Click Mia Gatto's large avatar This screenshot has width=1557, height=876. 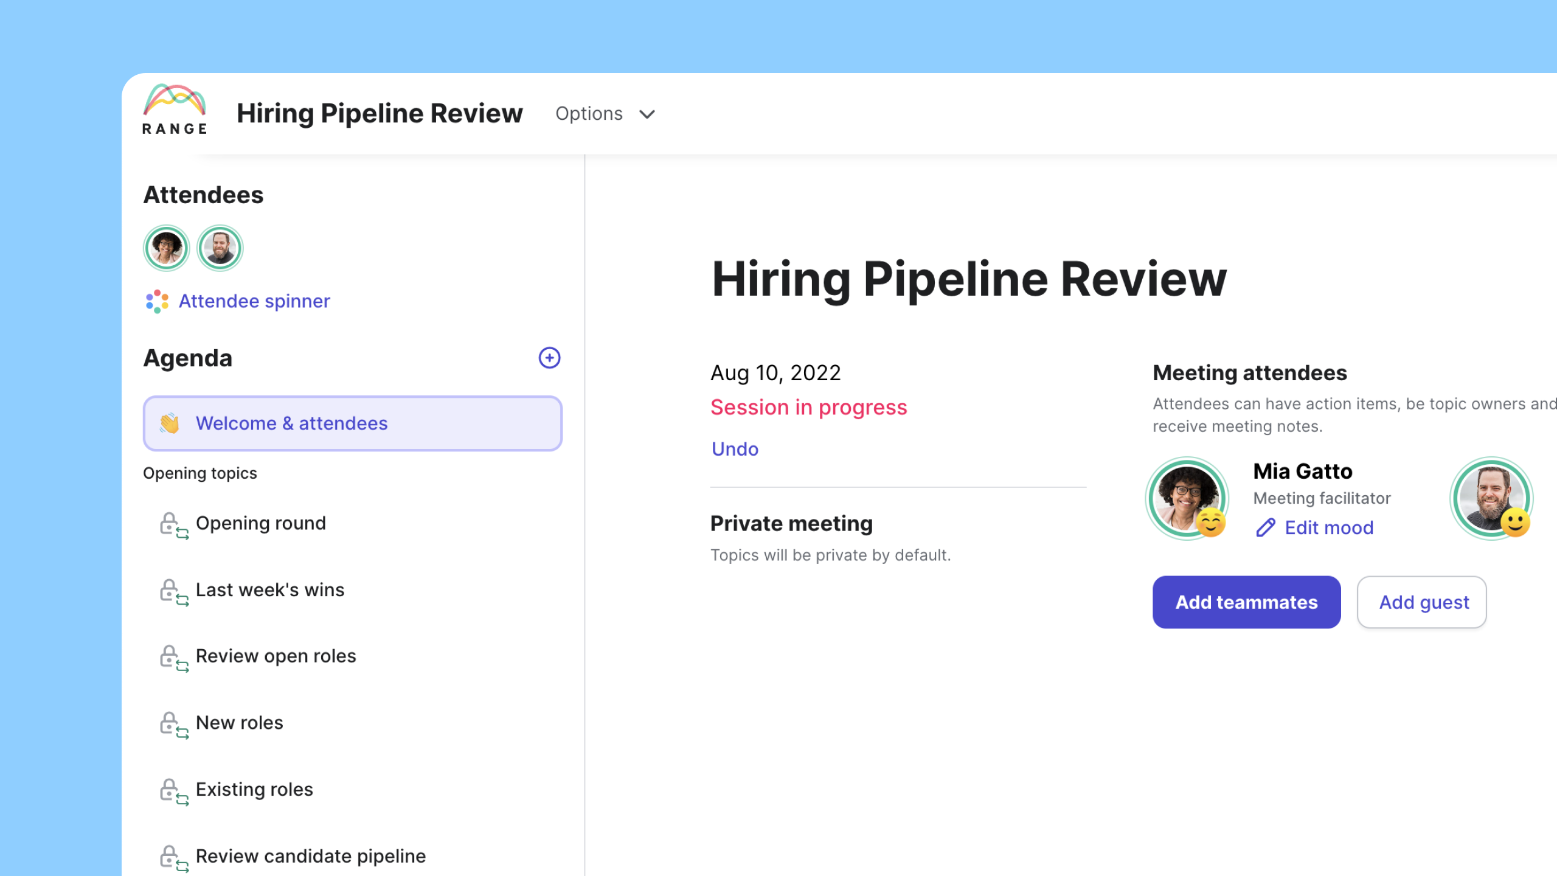coord(1187,498)
